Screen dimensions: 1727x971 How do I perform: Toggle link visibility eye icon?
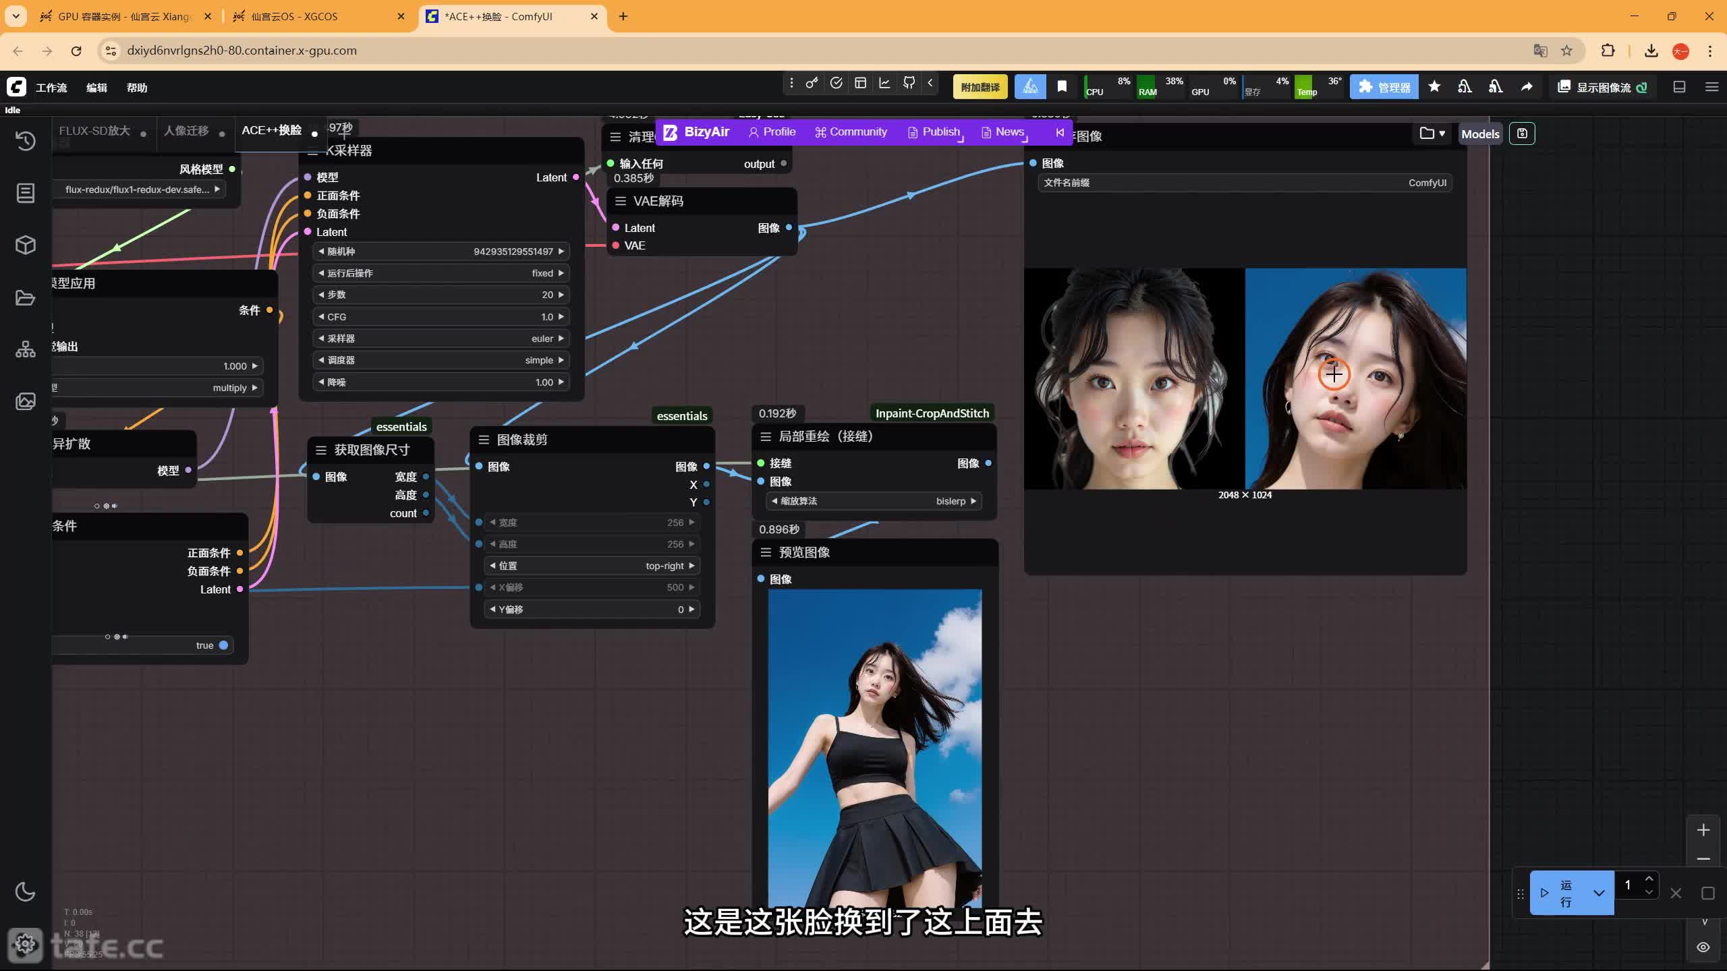pos(1703,947)
